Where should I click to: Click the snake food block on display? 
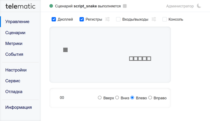coord(65,50)
